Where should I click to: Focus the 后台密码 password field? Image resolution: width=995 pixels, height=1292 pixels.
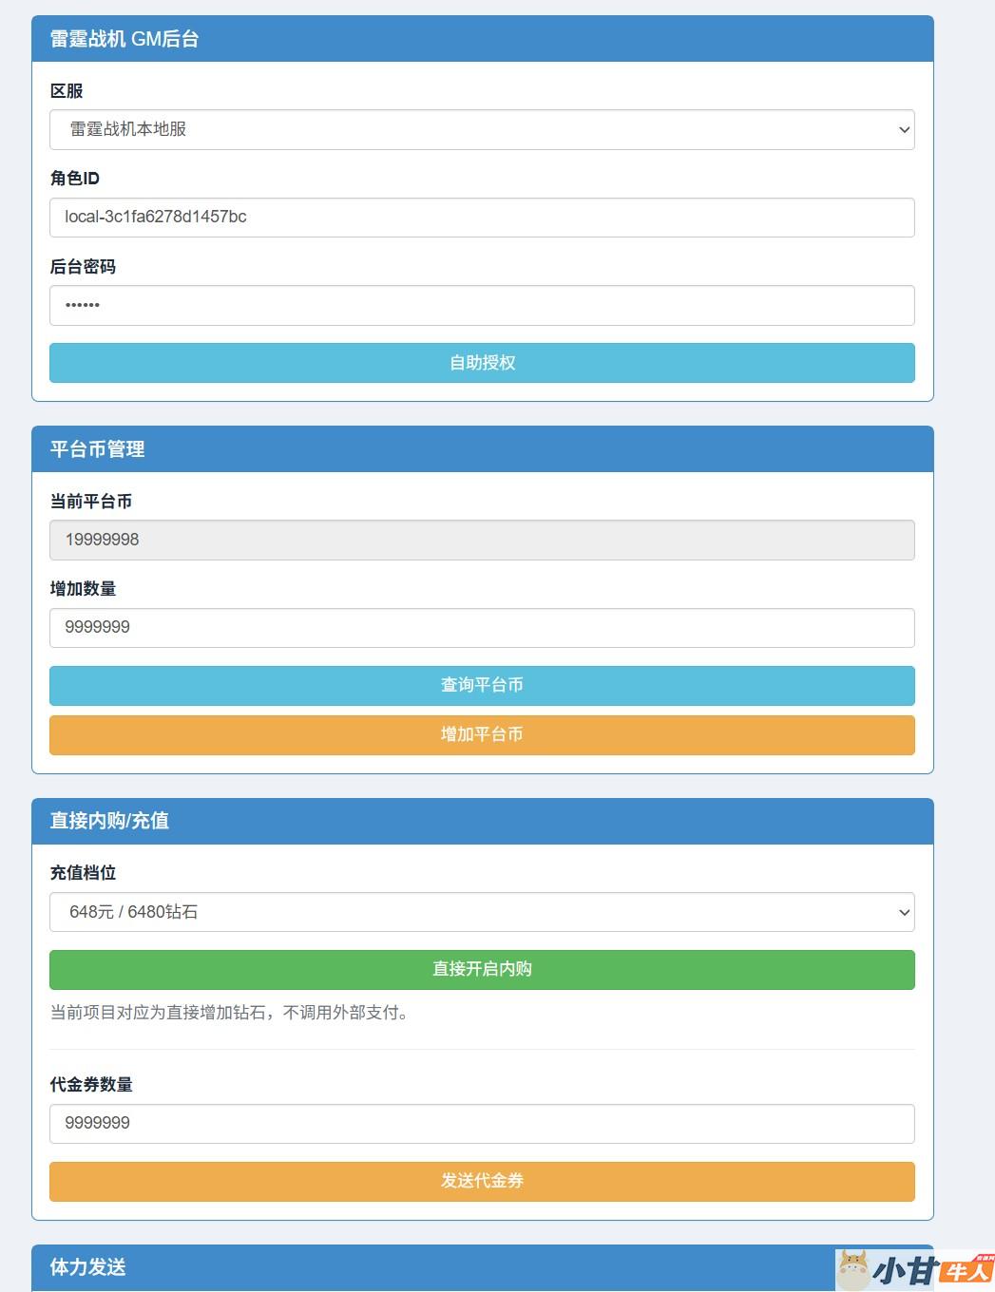[x=482, y=305]
